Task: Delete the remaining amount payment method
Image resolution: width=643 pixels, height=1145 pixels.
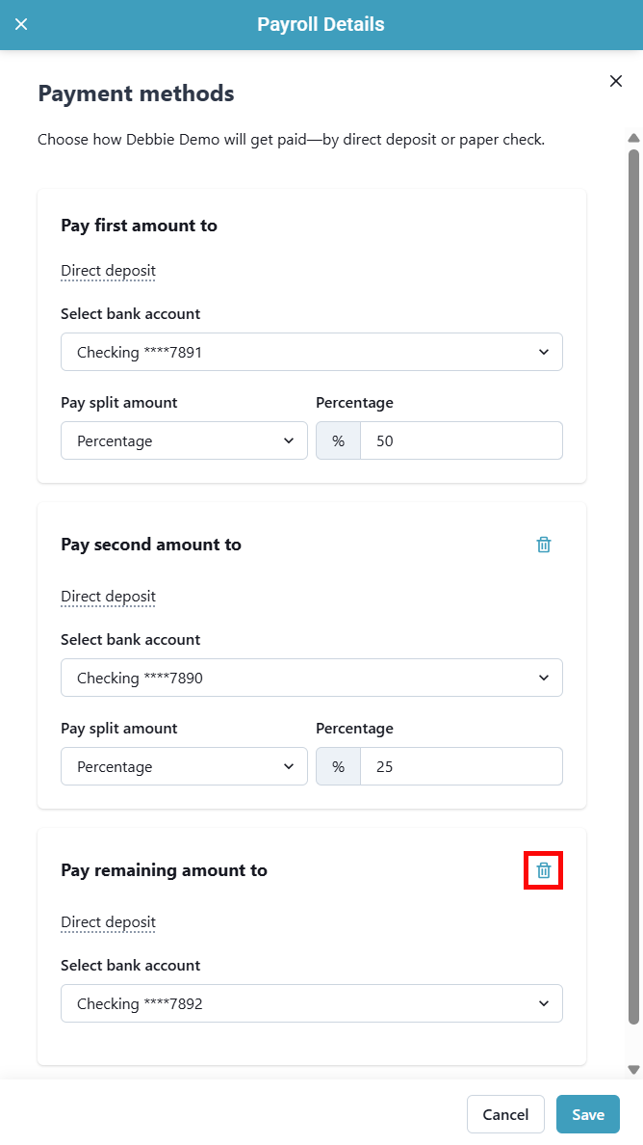Action: tap(544, 870)
